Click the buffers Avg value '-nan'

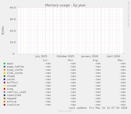coord(98,83)
